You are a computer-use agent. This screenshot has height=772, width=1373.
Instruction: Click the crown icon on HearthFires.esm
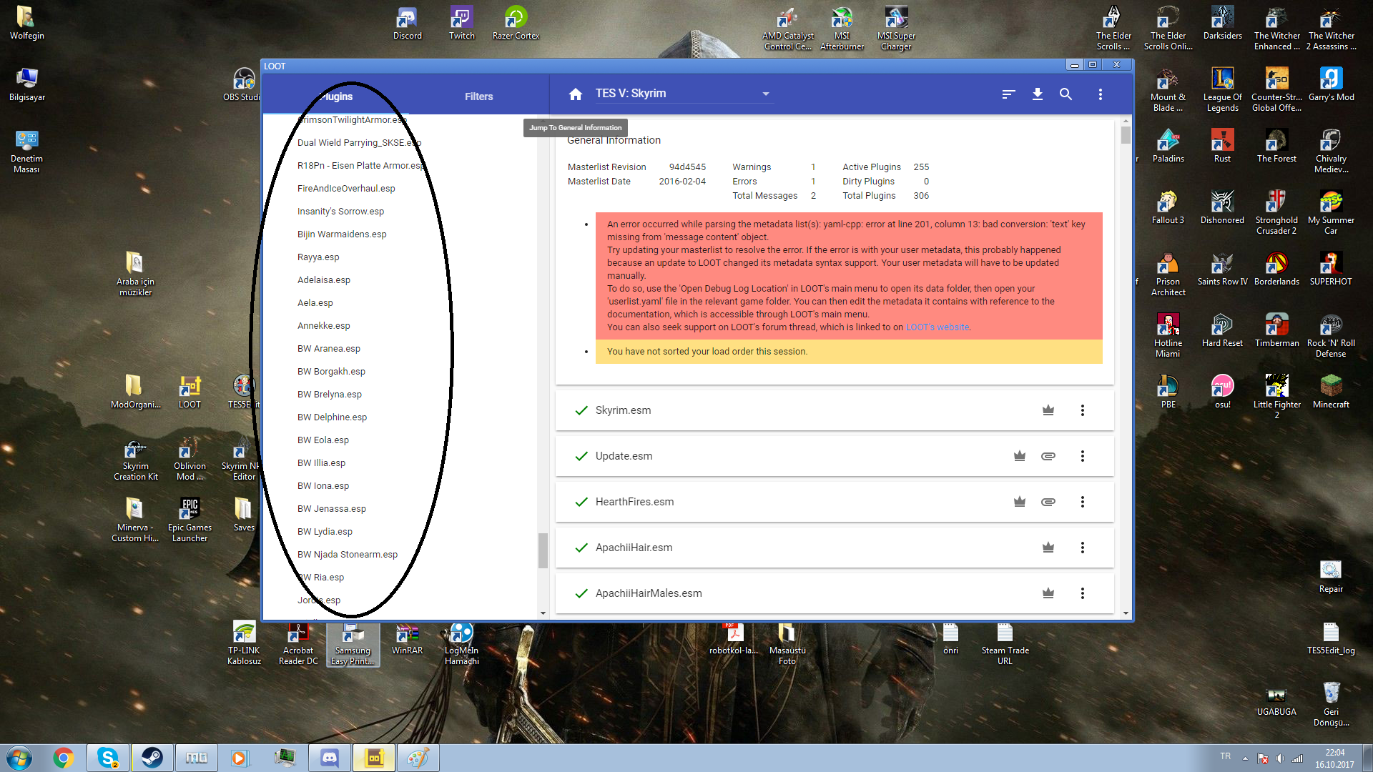[1020, 502]
